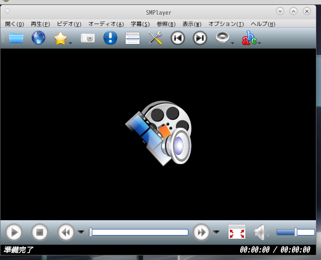This screenshot has width=321, height=260.
Task: Open the 字幕(S) menu
Action: click(x=140, y=24)
